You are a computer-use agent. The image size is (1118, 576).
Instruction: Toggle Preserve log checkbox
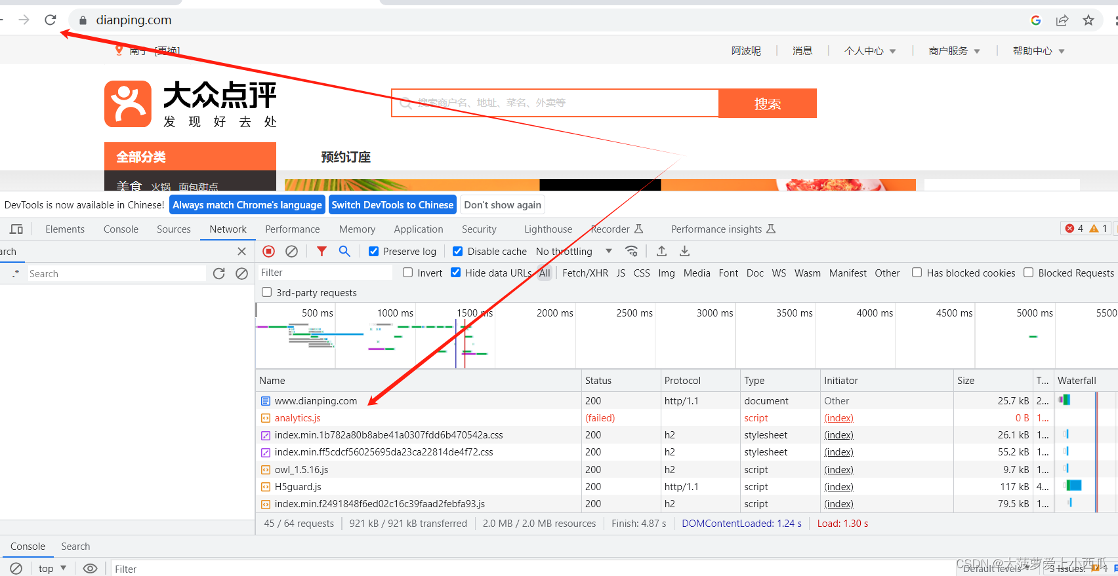tap(373, 251)
